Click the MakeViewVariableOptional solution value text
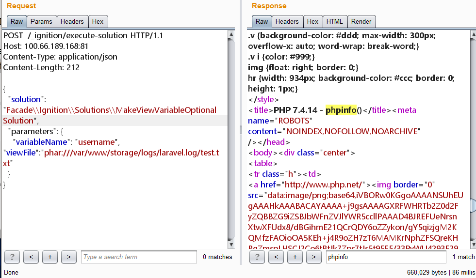The image size is (476, 278). pos(110,115)
